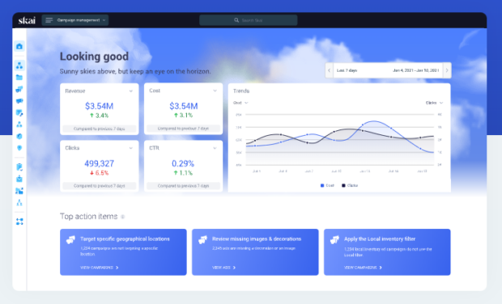The height and width of the screenshot is (304, 502).
Task: Open the workflow nodes icon at sidebar bottom
Action: click(x=19, y=222)
